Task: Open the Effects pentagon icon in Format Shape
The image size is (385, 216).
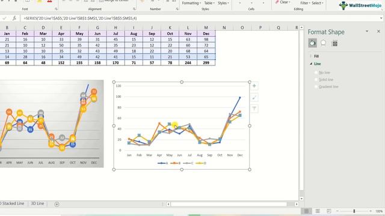Action: point(324,43)
